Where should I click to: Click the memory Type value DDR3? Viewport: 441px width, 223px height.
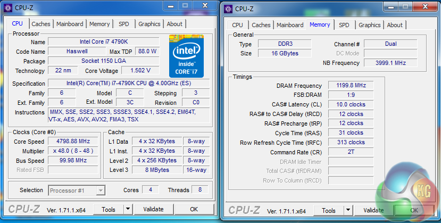[285, 44]
